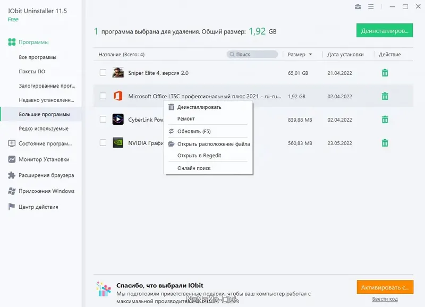Viewport: 425px width, 307px height.
Task: Tick the checkbox for Sniper Elite 4
Action: (x=103, y=73)
